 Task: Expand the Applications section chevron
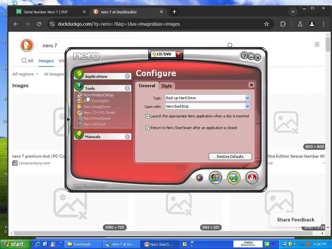[x=127, y=76]
